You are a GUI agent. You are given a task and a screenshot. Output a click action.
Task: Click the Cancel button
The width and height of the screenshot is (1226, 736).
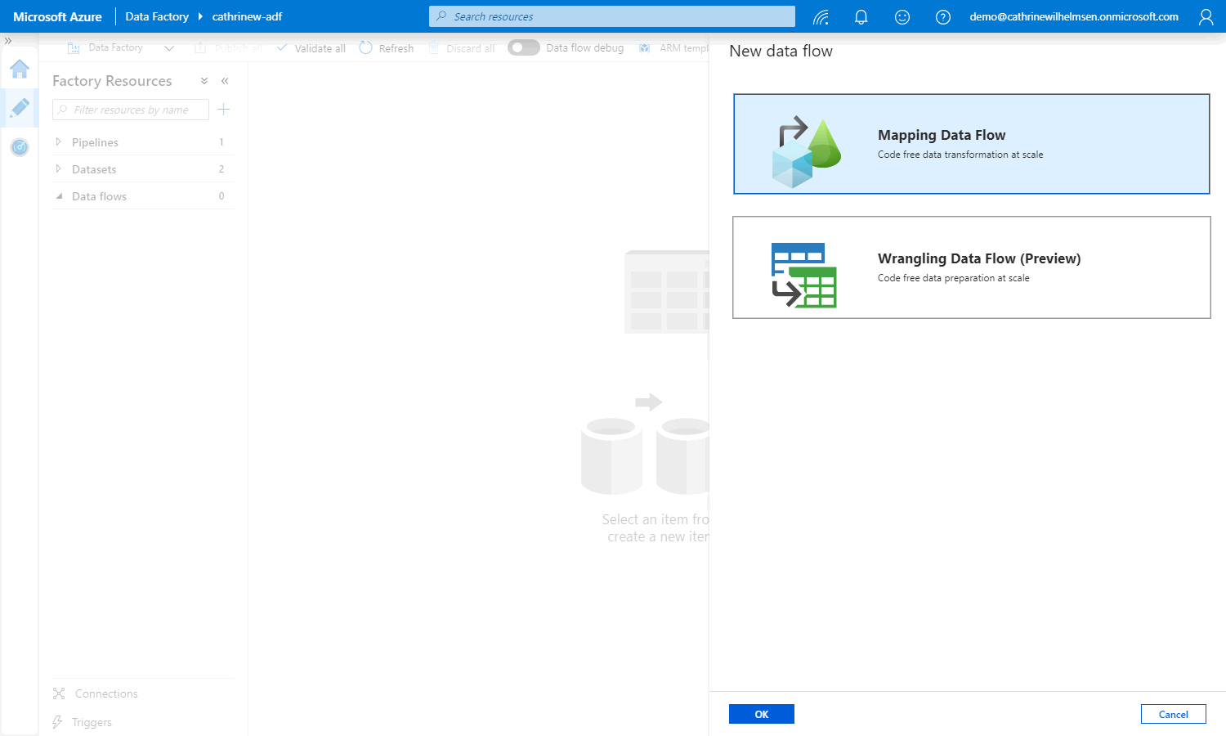coord(1173,714)
